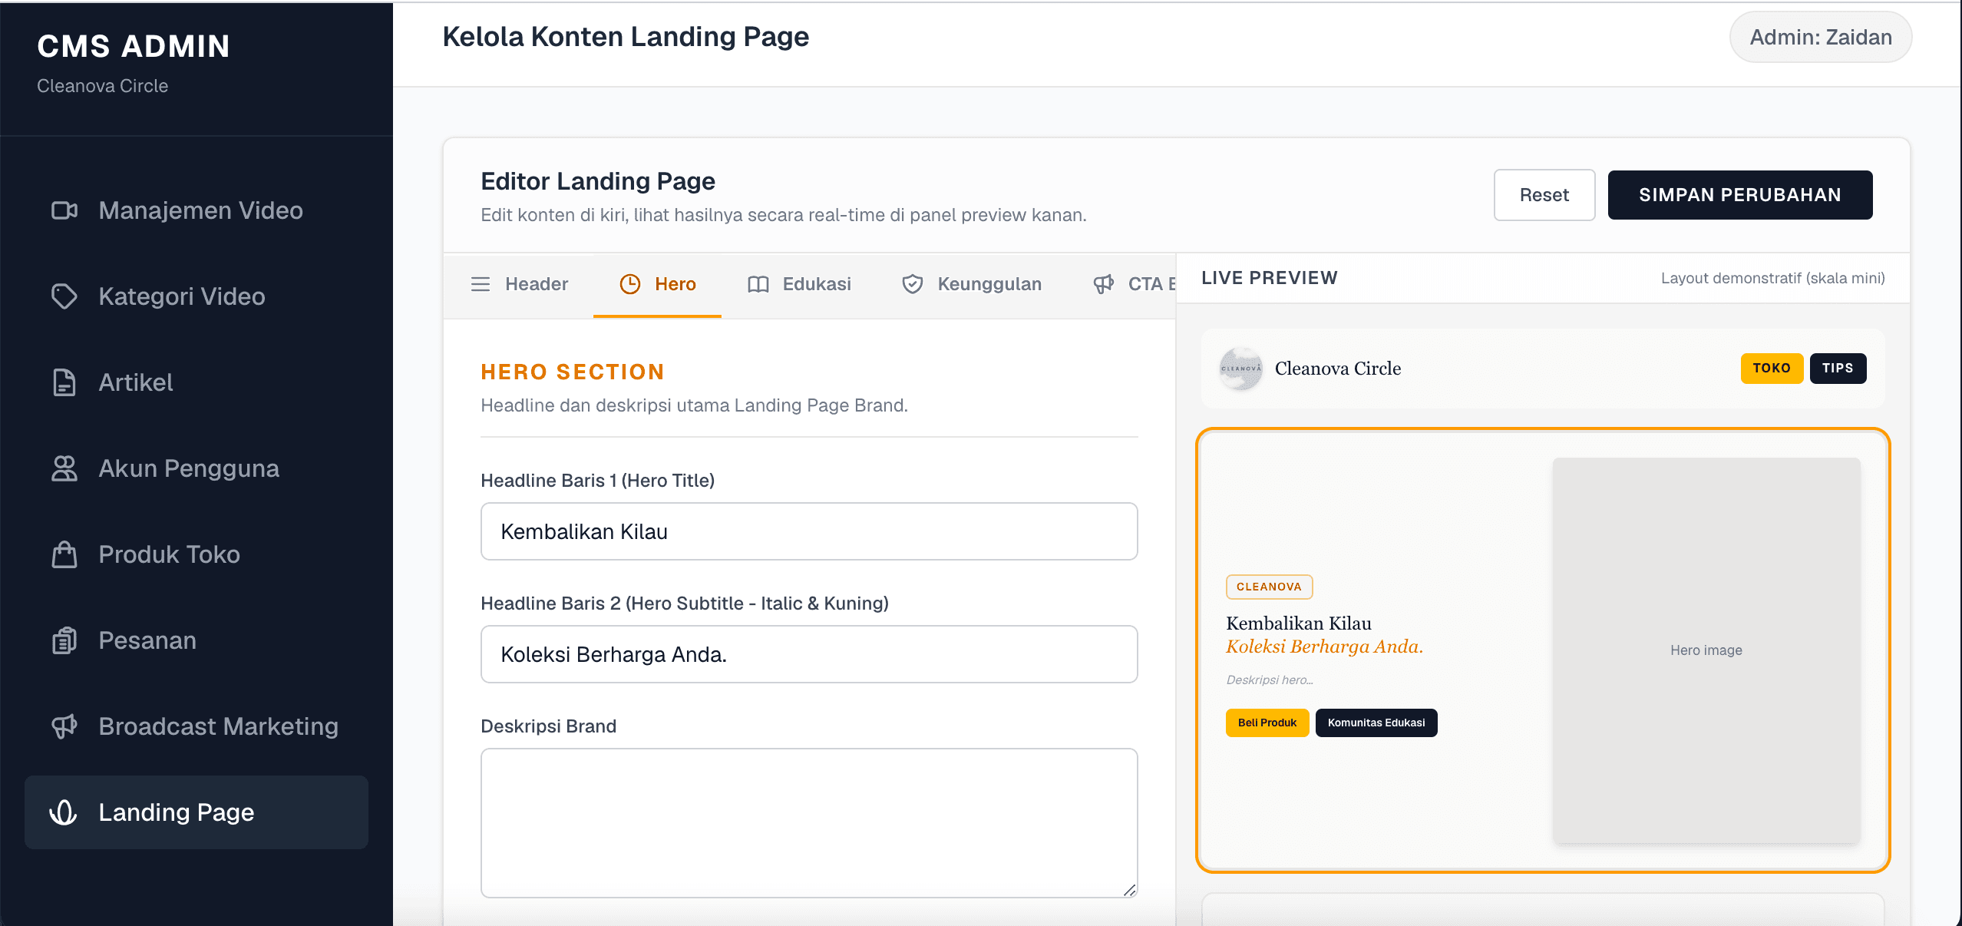Click the Hero image placeholder in preview
The image size is (1962, 926).
point(1706,650)
